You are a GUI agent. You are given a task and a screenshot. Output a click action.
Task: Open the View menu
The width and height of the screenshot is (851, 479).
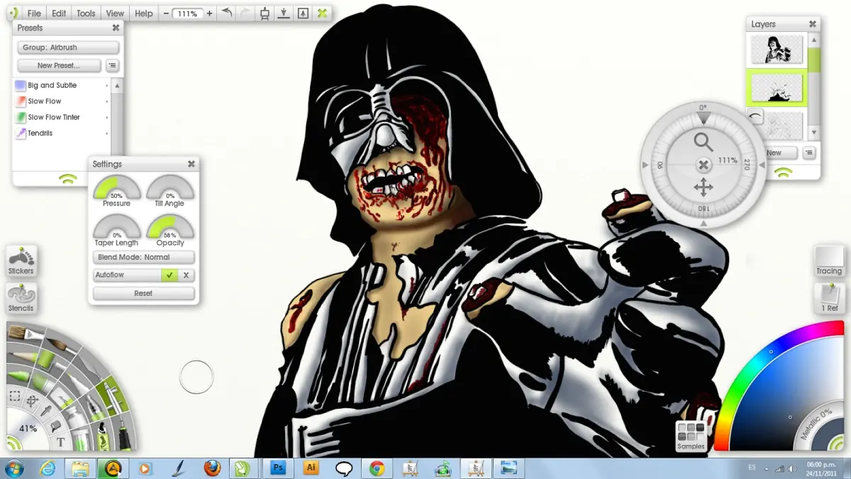pos(115,13)
